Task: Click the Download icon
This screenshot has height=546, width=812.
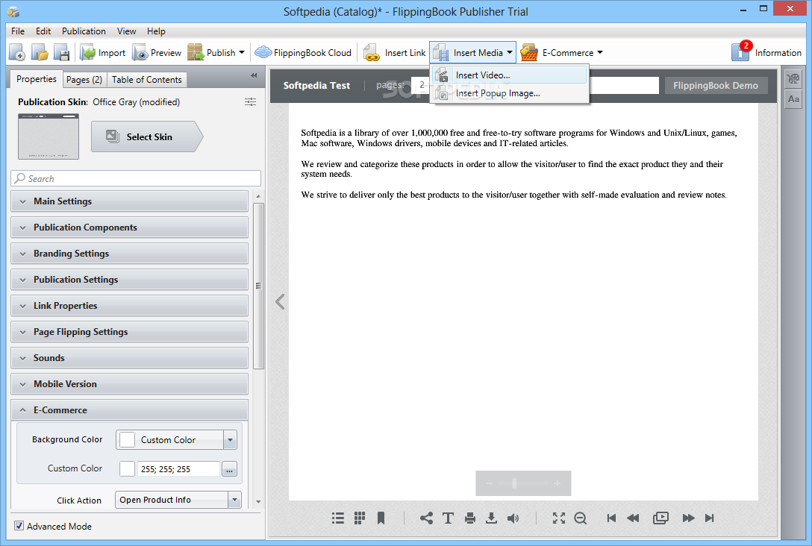Action: (x=491, y=518)
